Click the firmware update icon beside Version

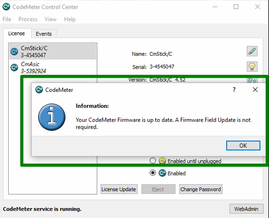coord(252,81)
